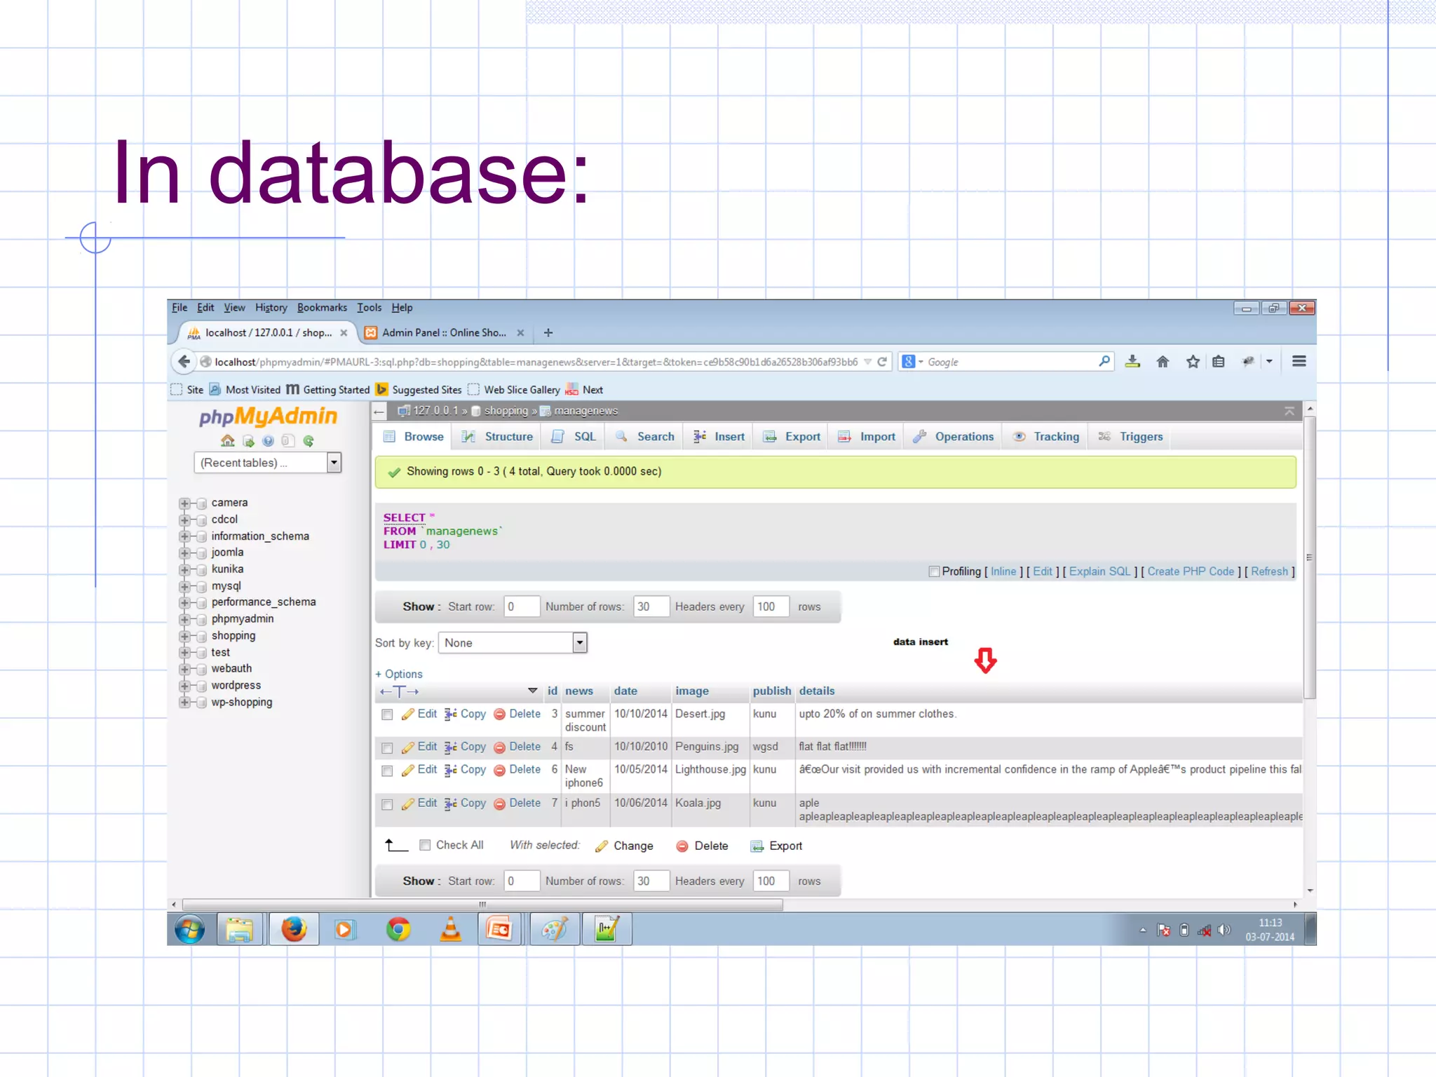This screenshot has width=1436, height=1077.
Task: Click the reload navigation frame icon
Action: 309,441
